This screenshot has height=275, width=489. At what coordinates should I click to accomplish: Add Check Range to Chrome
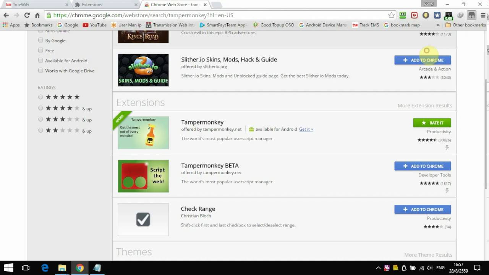(x=423, y=209)
